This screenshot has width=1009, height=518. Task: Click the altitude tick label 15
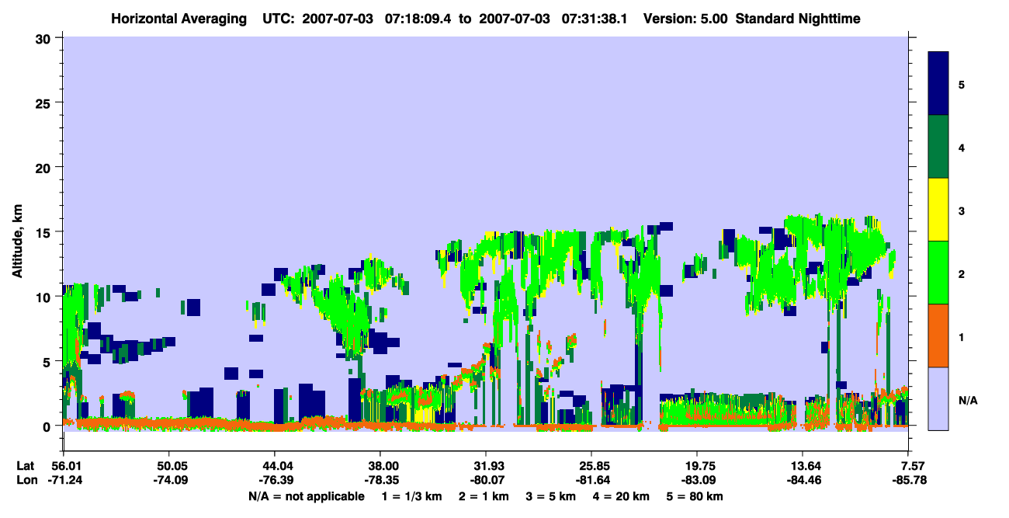pyautogui.click(x=45, y=231)
